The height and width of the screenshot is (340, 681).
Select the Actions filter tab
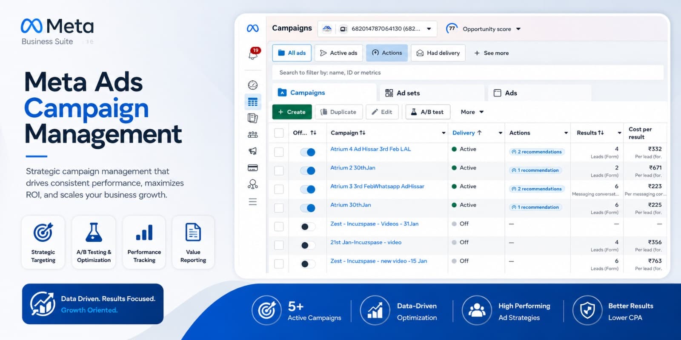pos(387,53)
